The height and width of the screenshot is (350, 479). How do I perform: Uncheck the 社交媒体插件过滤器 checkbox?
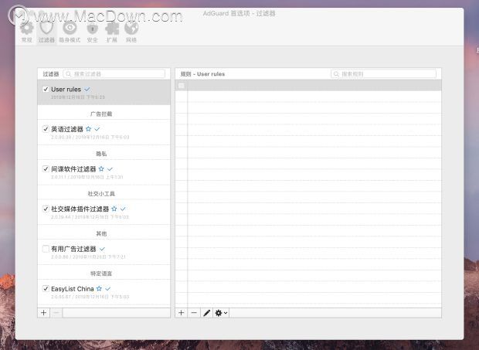click(x=46, y=209)
